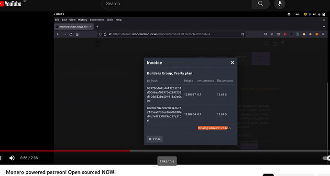
Task: Click the site security padlock icon
Action: tap(105, 34)
